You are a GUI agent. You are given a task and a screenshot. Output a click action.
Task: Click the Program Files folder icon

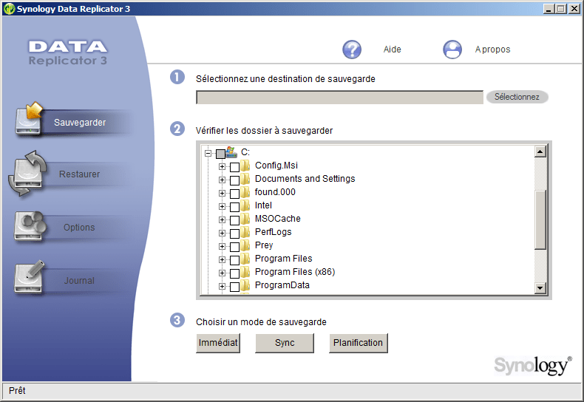pyautogui.click(x=245, y=259)
